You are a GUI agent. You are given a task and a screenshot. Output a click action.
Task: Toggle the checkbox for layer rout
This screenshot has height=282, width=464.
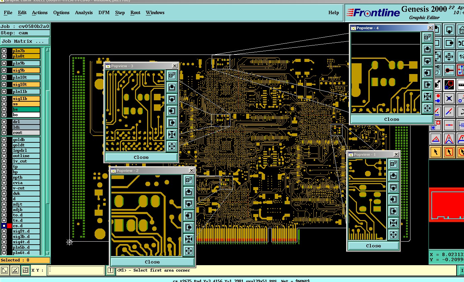4,133
